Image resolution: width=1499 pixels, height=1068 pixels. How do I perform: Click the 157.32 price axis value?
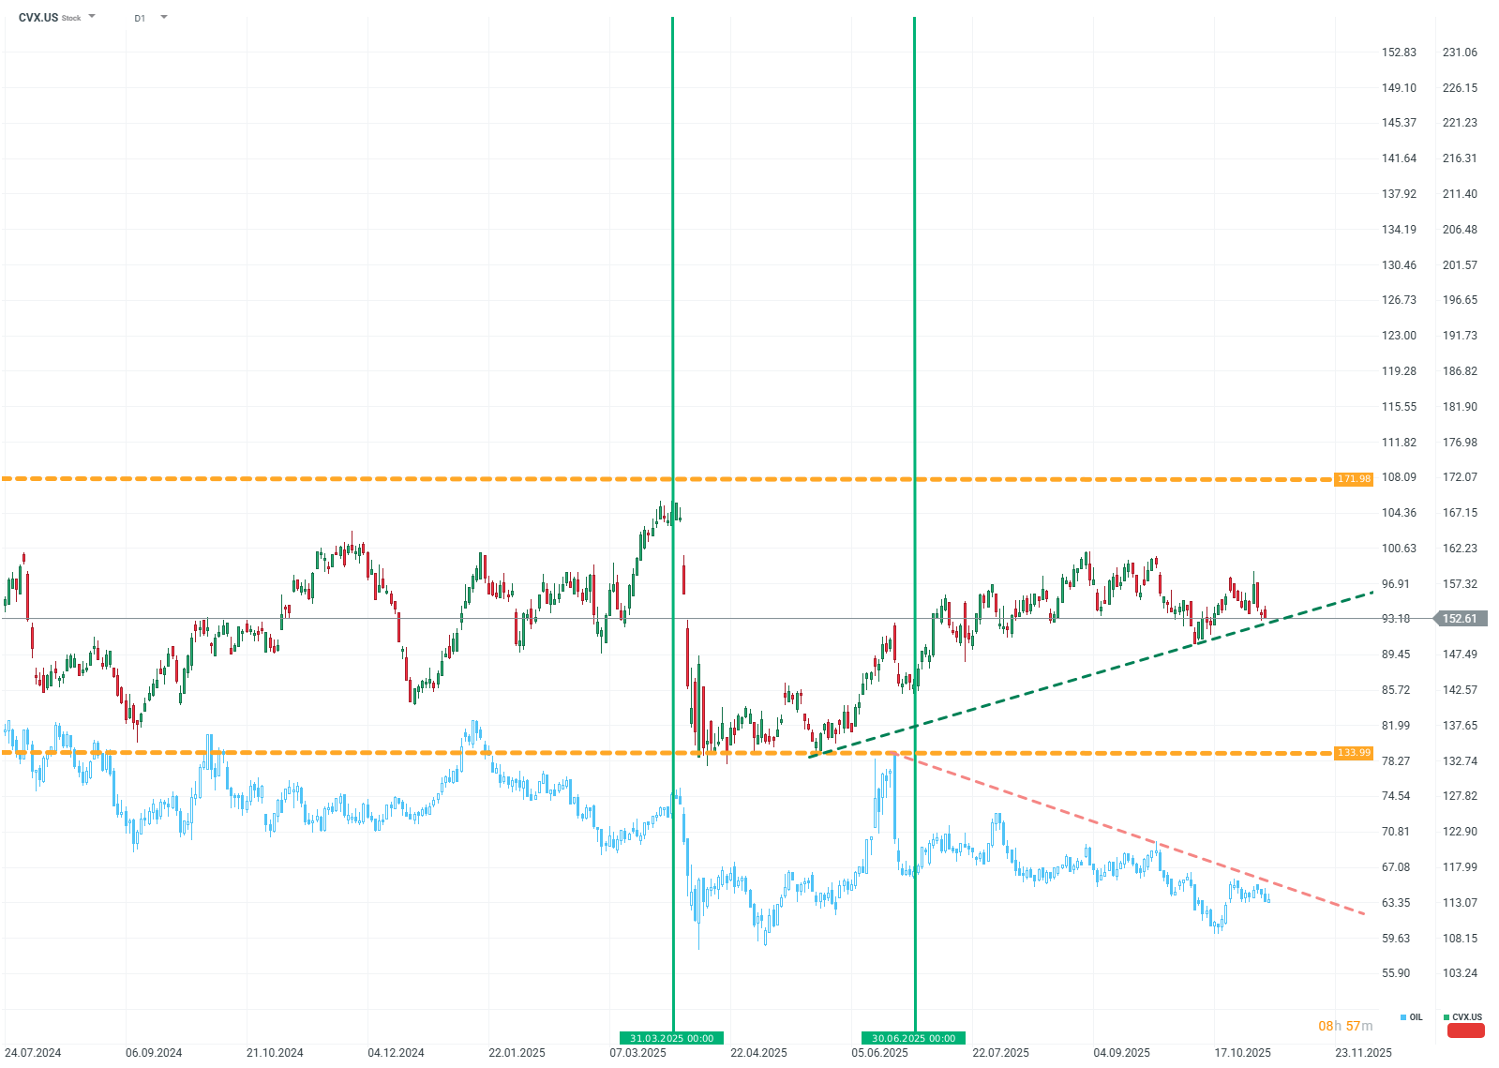click(x=1460, y=584)
